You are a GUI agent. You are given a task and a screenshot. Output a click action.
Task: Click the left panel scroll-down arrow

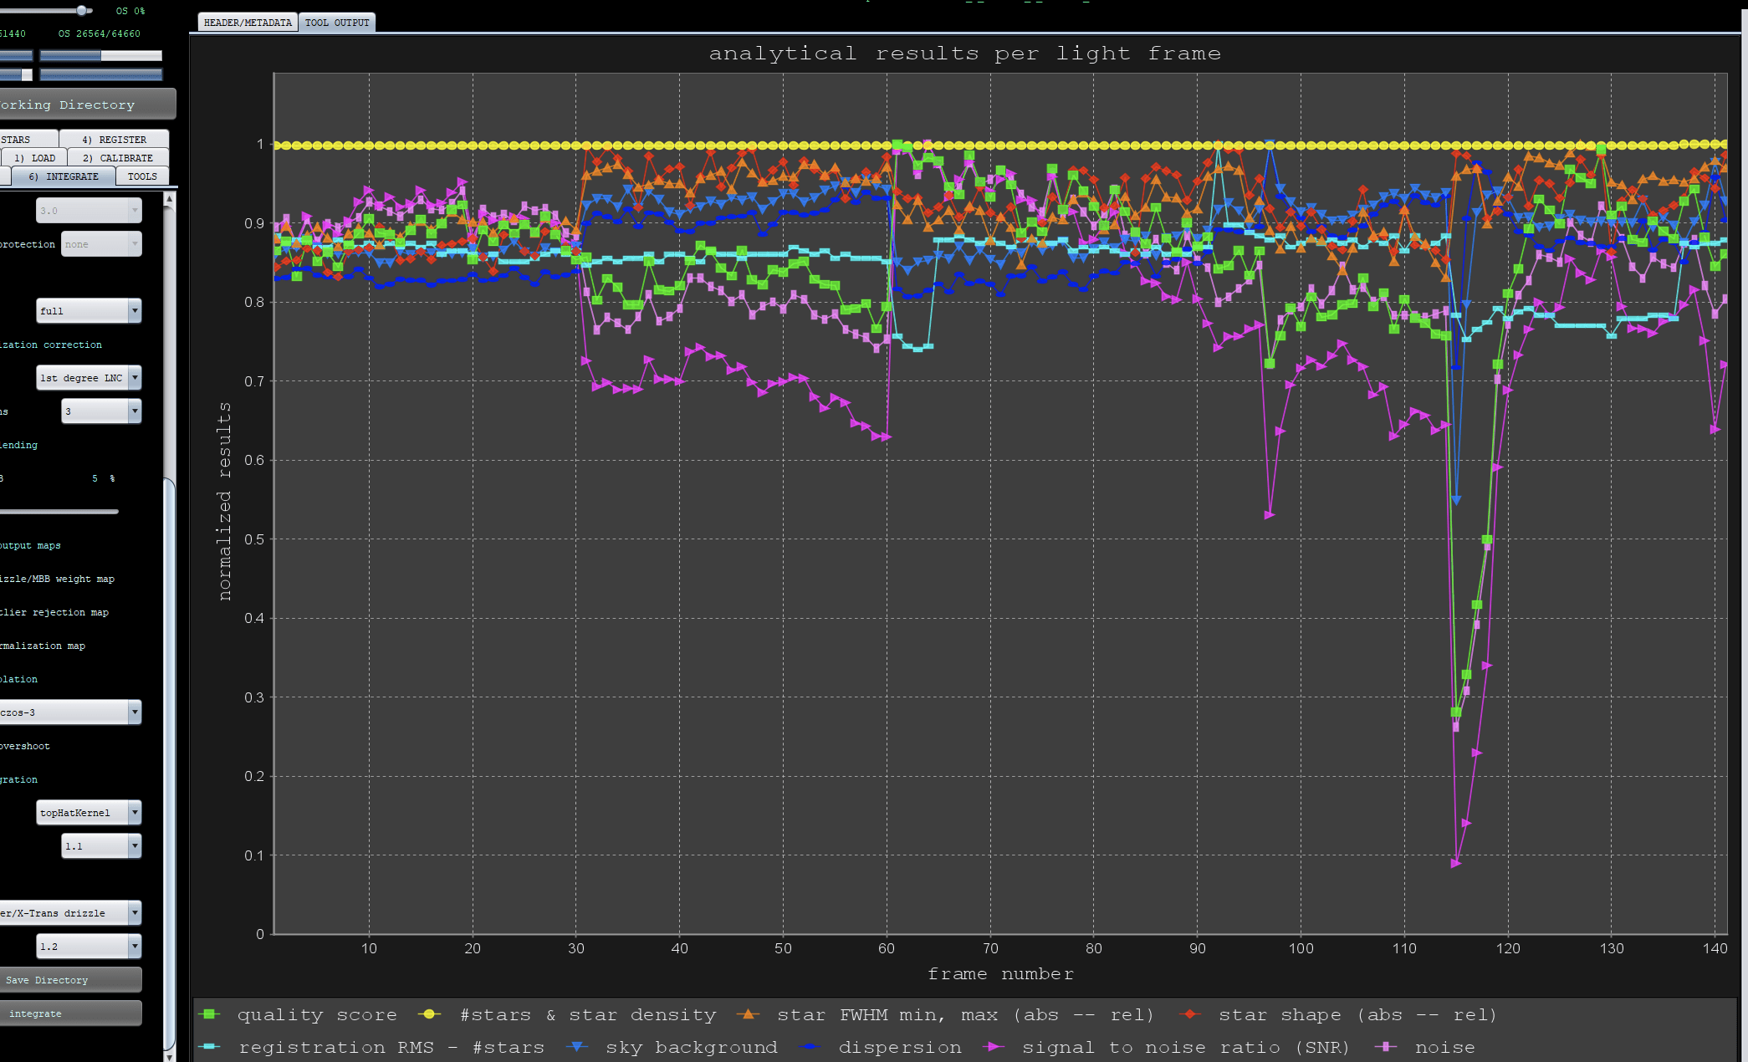click(169, 1056)
